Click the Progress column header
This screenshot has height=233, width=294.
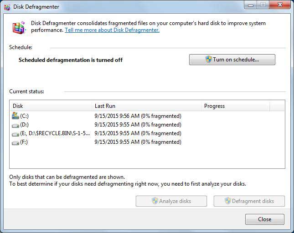point(236,106)
